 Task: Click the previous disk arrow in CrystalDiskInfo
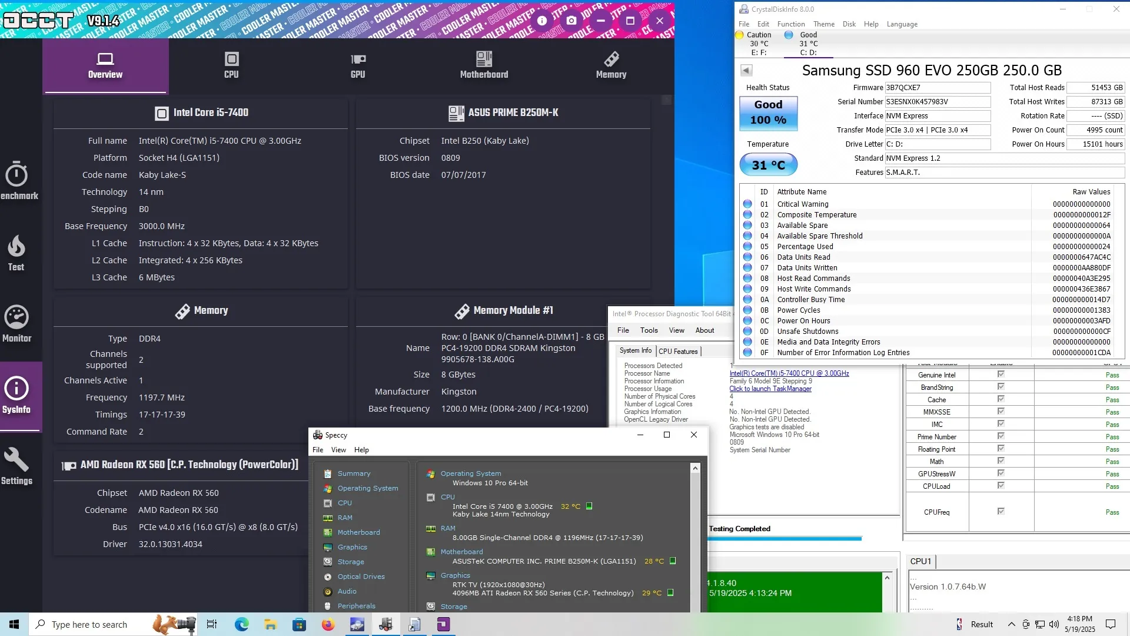pos(746,71)
